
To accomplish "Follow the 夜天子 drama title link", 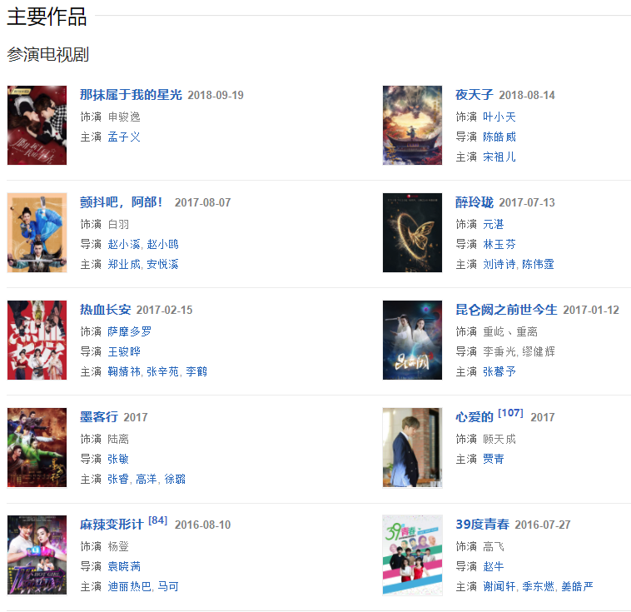I will click(474, 95).
